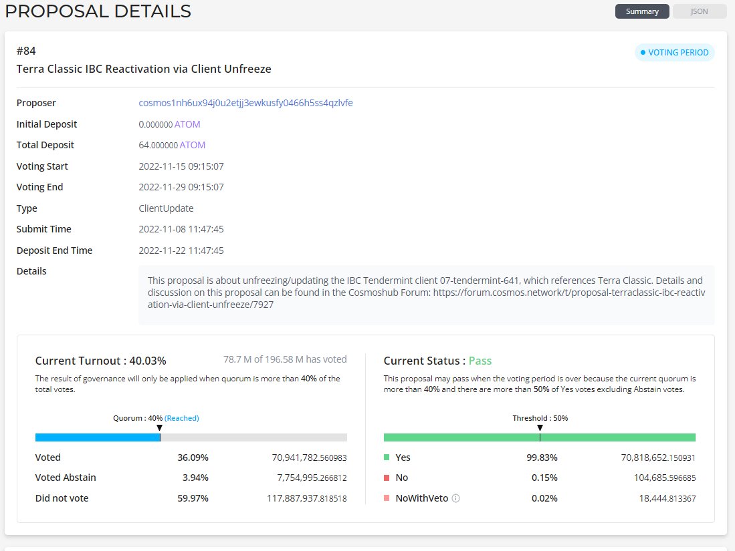Click the blue (Reached) quorum label
The height and width of the screenshot is (551, 735).
pos(182,418)
